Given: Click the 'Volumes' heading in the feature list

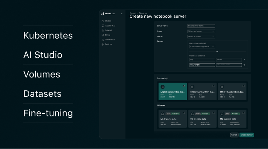Looking at the screenshot, I should [x=42, y=74].
